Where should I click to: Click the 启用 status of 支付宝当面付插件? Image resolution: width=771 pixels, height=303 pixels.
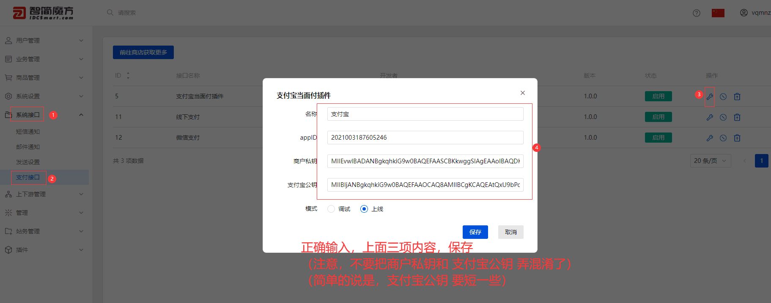point(659,96)
